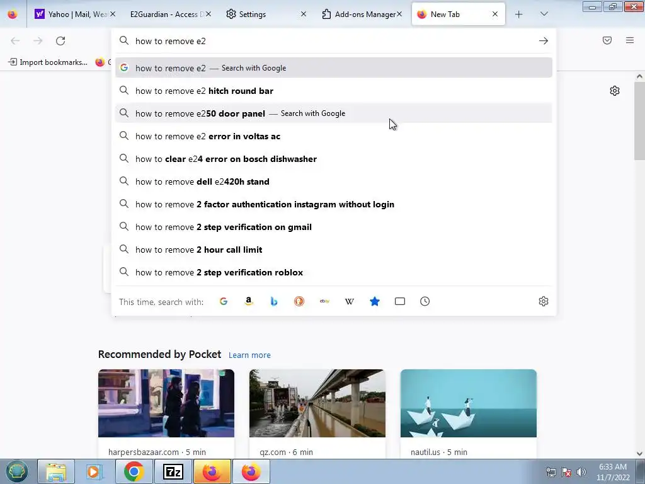Open the Windows Start menu
The image size is (645, 484).
pyautogui.click(x=16, y=471)
